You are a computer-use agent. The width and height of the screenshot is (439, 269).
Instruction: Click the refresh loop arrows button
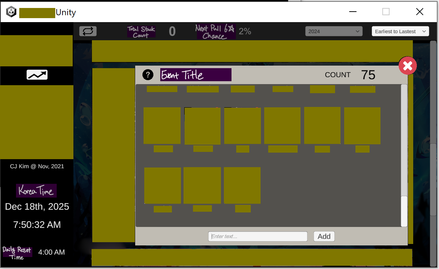pyautogui.click(x=88, y=31)
